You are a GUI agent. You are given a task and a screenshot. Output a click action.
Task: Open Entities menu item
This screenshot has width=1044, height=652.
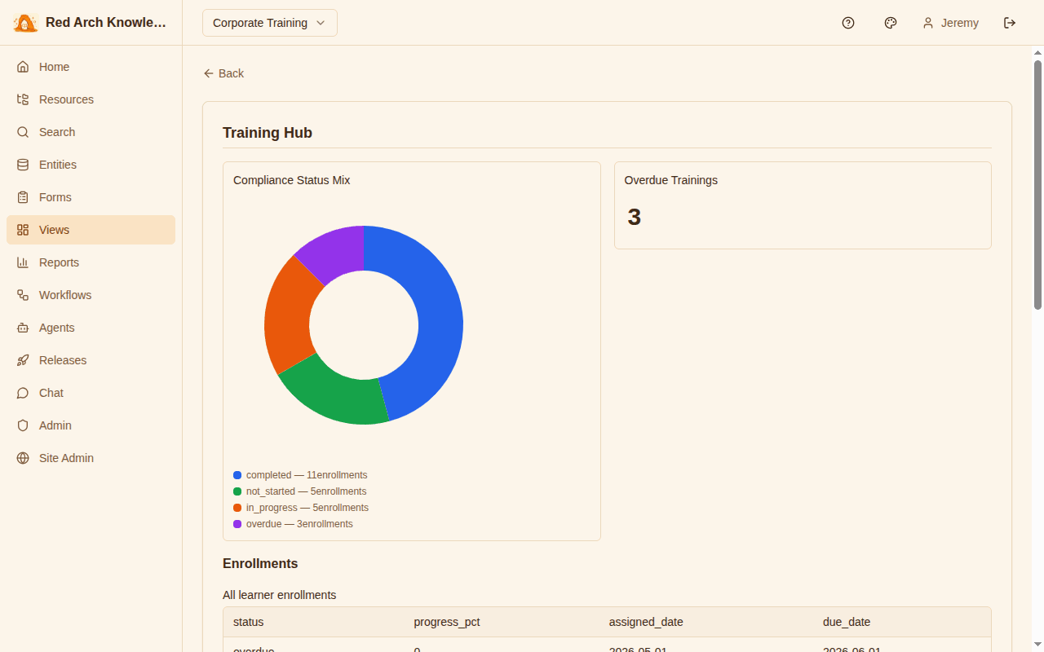pyautogui.click(x=91, y=165)
